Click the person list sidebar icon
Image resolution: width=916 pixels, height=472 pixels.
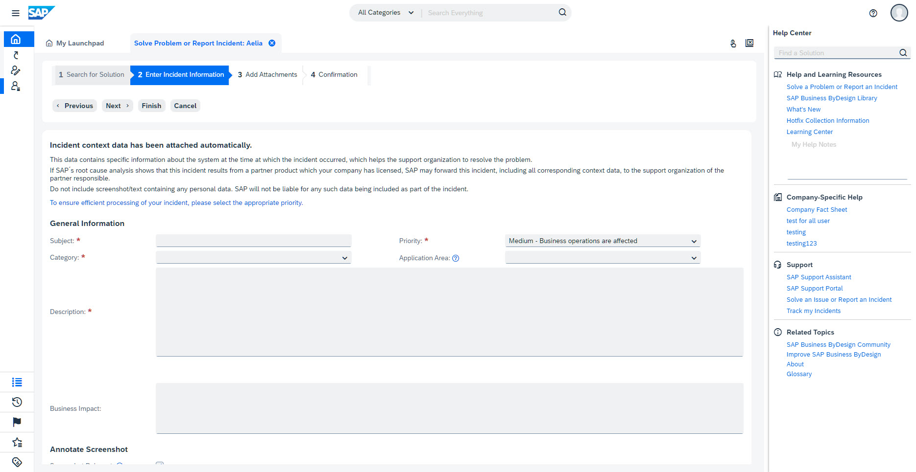click(16, 86)
